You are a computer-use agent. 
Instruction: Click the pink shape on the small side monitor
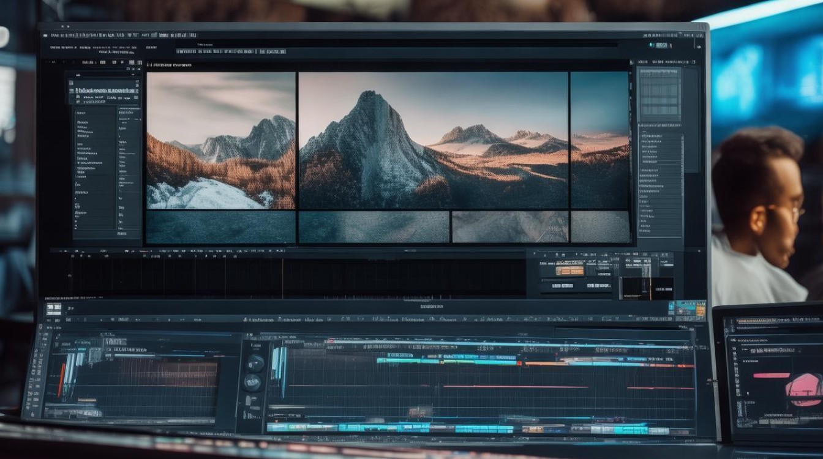coord(803,389)
